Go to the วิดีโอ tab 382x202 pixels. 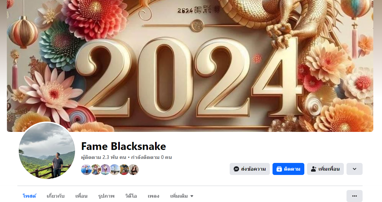131,196
